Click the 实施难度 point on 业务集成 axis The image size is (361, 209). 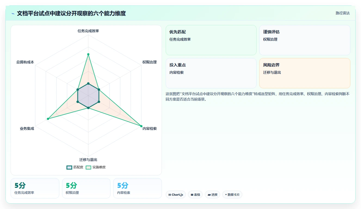tap(48, 119)
